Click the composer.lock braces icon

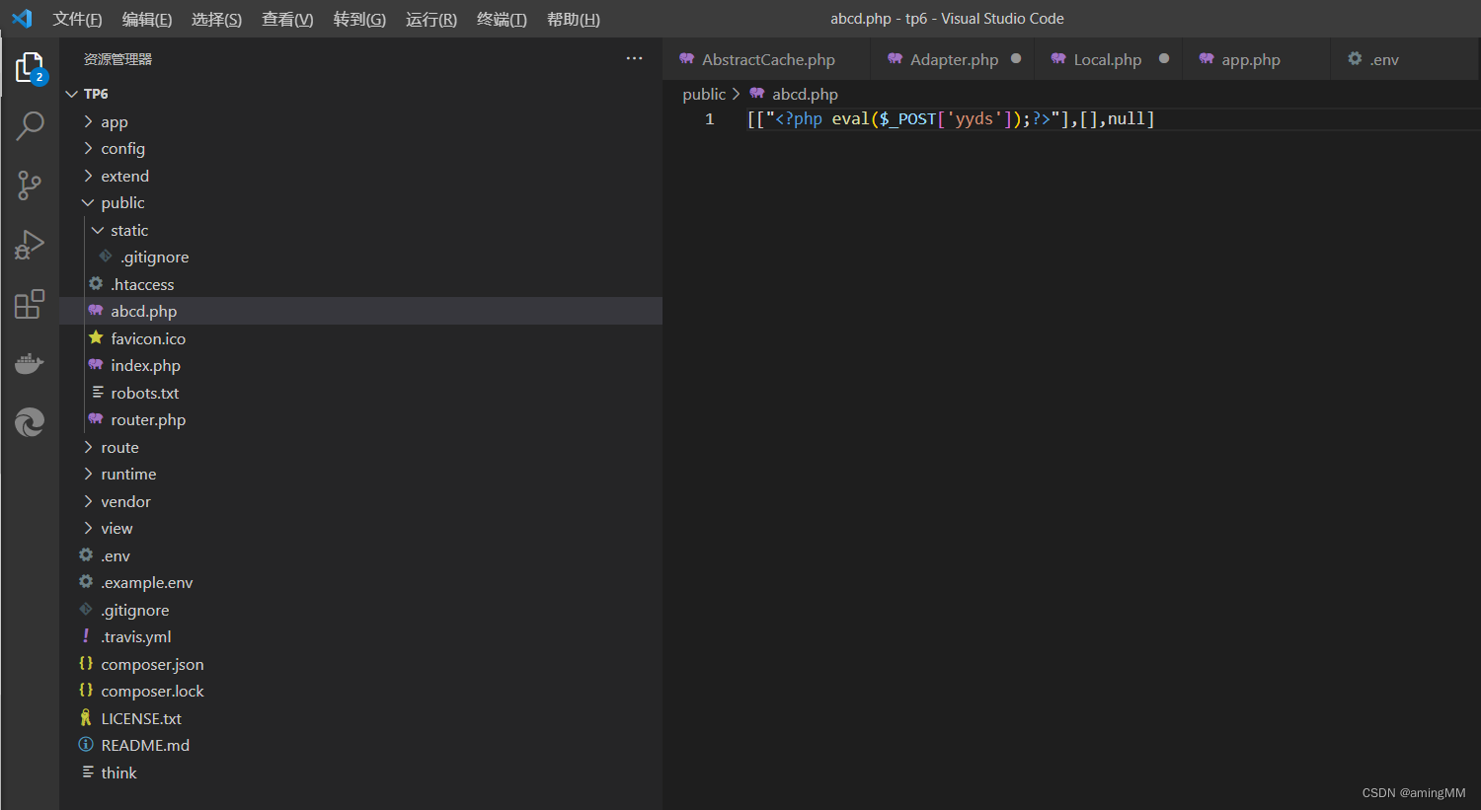pyautogui.click(x=86, y=691)
